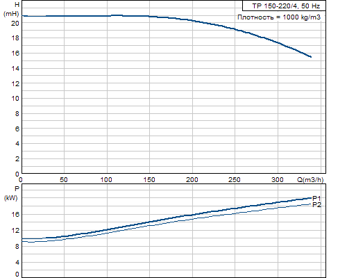The image size is (347, 278).
Task: Click the 200 tick on the flow axis
Action: (192, 180)
